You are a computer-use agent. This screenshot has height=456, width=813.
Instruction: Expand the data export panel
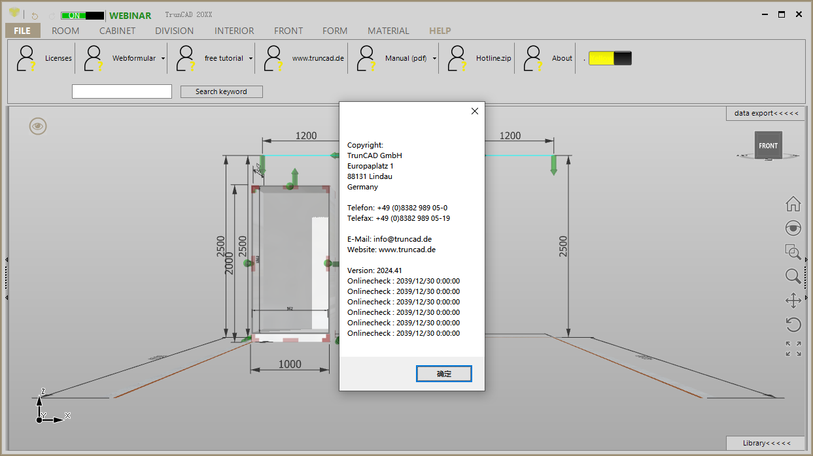766,113
